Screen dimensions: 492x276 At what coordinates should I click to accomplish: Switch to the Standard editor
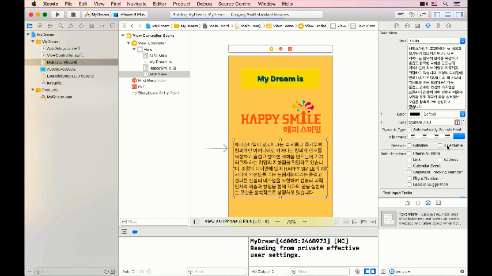[400, 14]
